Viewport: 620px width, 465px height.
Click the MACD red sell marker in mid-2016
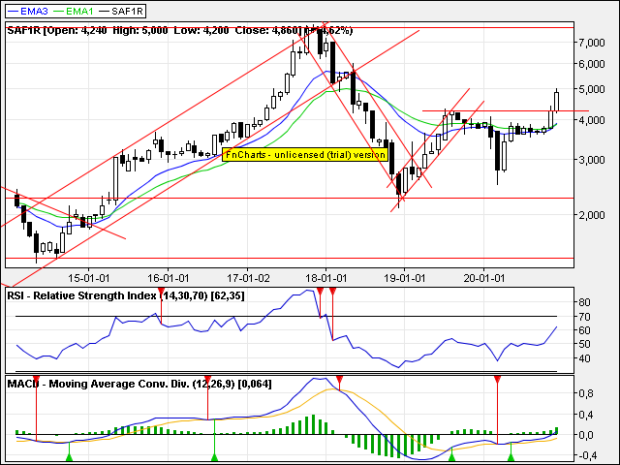tap(207, 381)
